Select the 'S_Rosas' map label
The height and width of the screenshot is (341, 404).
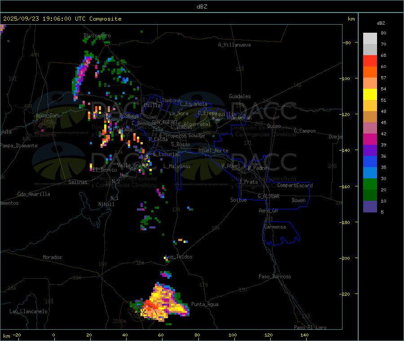pyautogui.click(x=180, y=144)
